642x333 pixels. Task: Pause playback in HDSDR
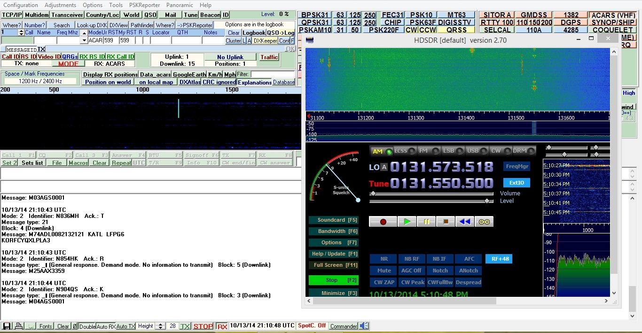pos(426,222)
